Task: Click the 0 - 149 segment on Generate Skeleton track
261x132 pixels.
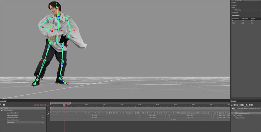Action: tap(94, 115)
